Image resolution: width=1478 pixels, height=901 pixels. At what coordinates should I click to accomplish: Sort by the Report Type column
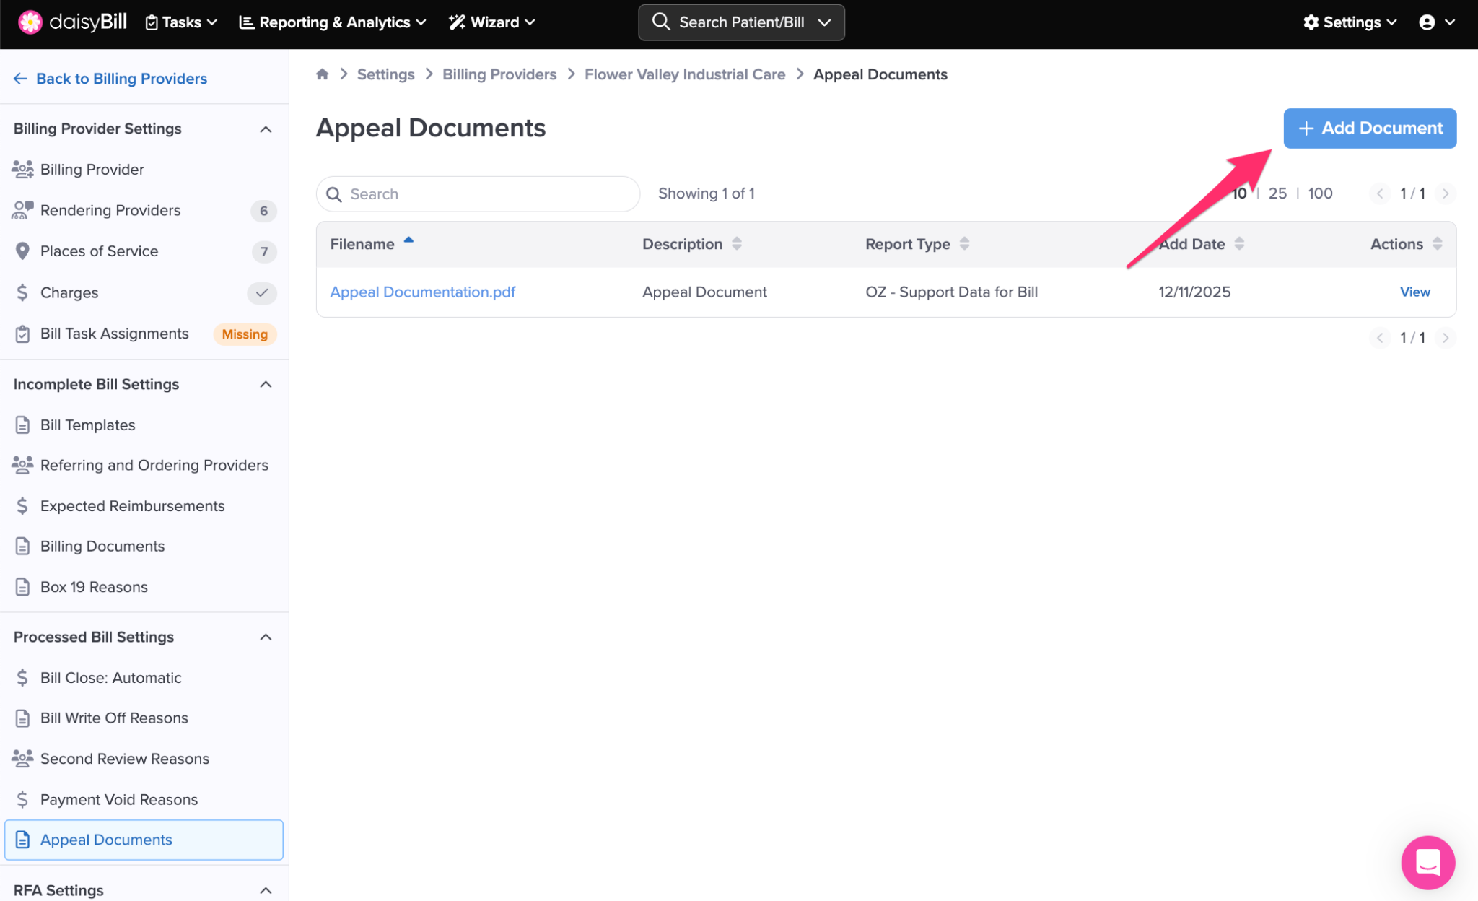point(964,244)
